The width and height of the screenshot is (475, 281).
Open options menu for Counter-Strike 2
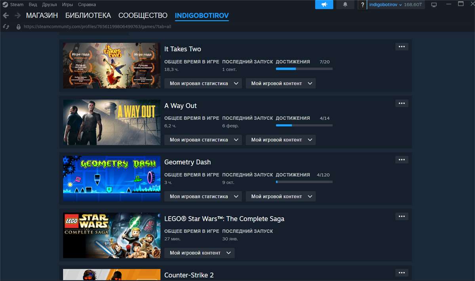pos(401,272)
